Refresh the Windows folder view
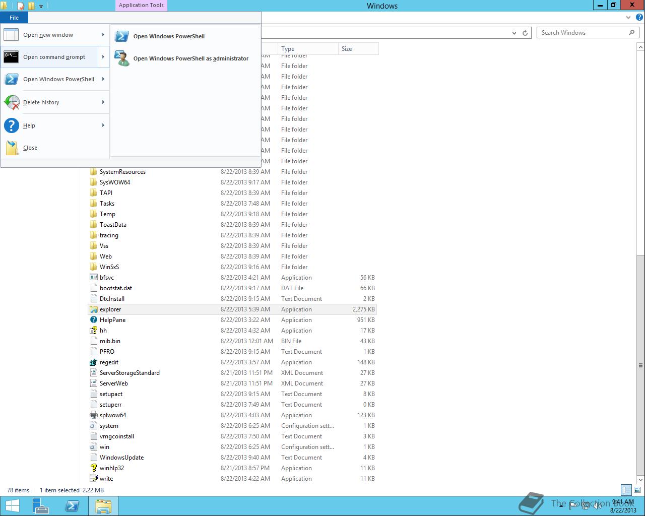Viewport: 645px width, 516px height. click(x=525, y=33)
